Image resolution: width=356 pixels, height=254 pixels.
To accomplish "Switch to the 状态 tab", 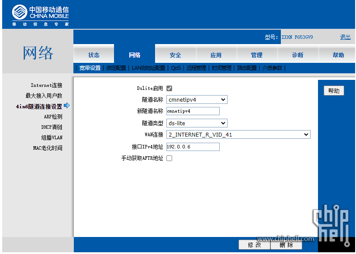I will (x=94, y=55).
